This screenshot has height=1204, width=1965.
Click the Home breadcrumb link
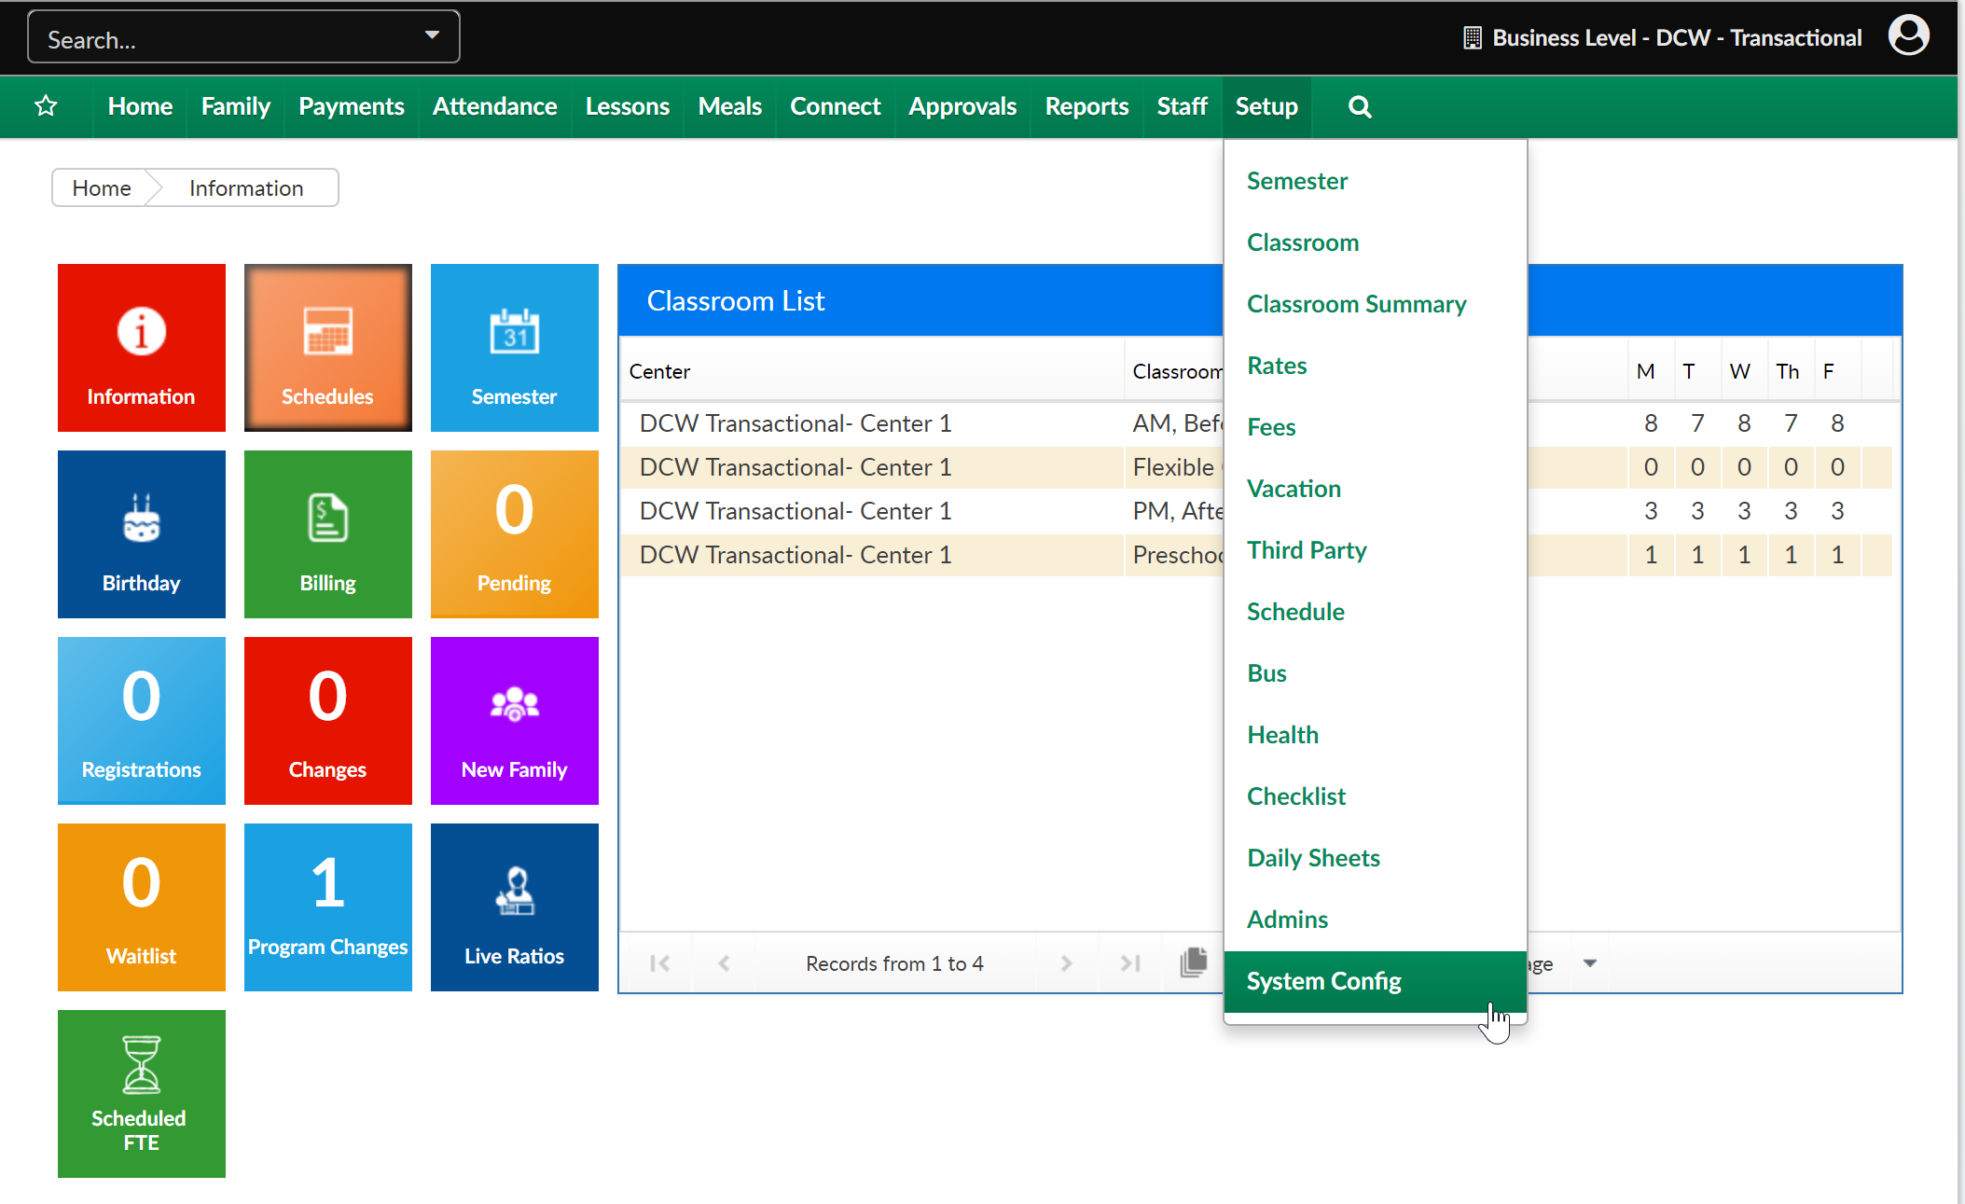(x=102, y=187)
